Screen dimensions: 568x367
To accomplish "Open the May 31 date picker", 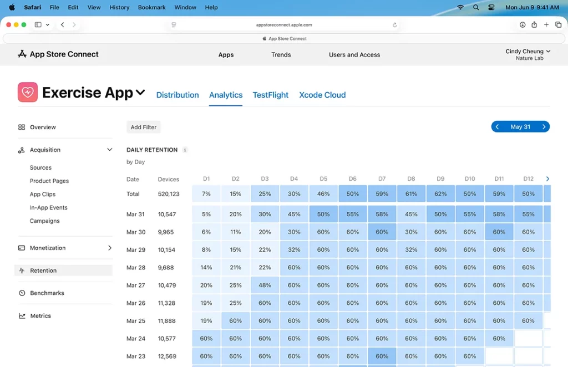I will pos(520,126).
